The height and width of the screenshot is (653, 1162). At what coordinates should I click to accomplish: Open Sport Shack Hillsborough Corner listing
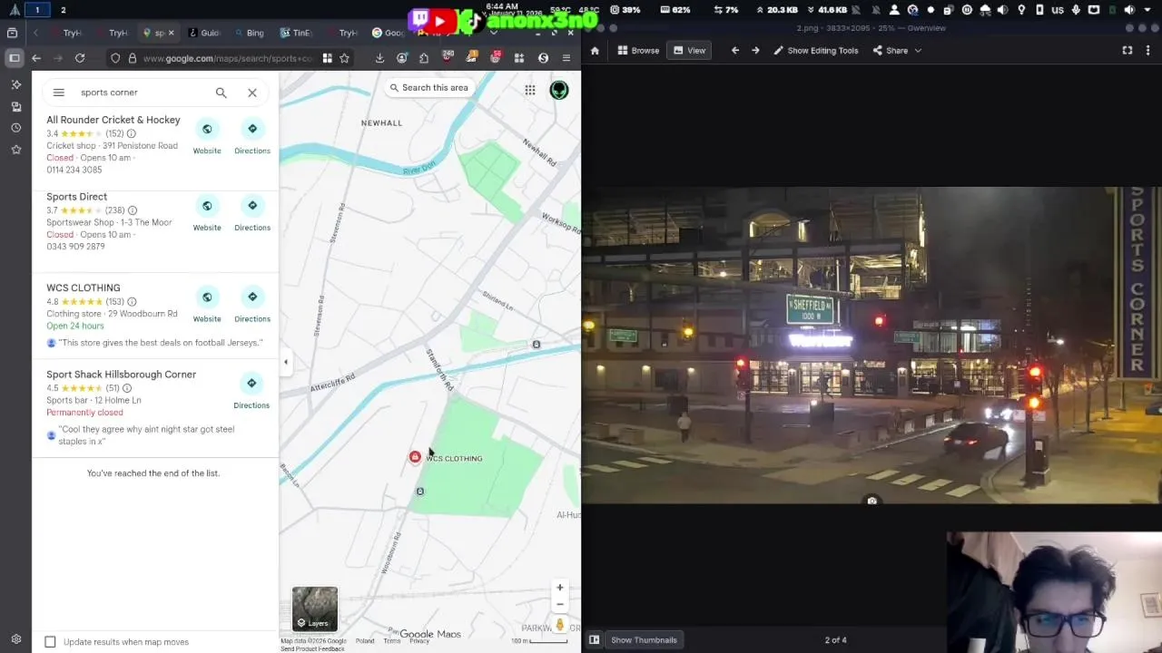pos(122,375)
